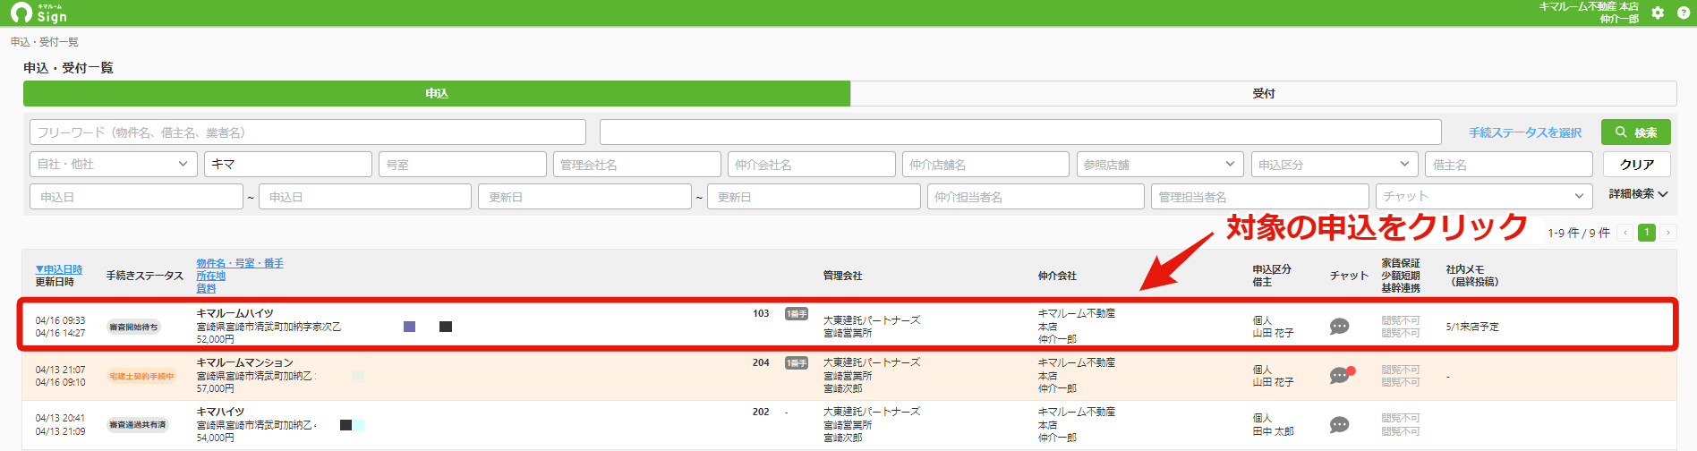The width and height of the screenshot is (1697, 451).
Task: Click the 号室 input field
Action: coord(462,165)
